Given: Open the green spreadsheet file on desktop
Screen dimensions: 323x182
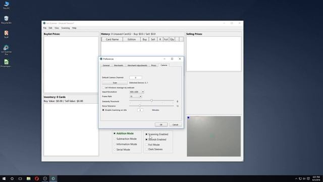Looking at the screenshot, I should click(x=7, y=63).
